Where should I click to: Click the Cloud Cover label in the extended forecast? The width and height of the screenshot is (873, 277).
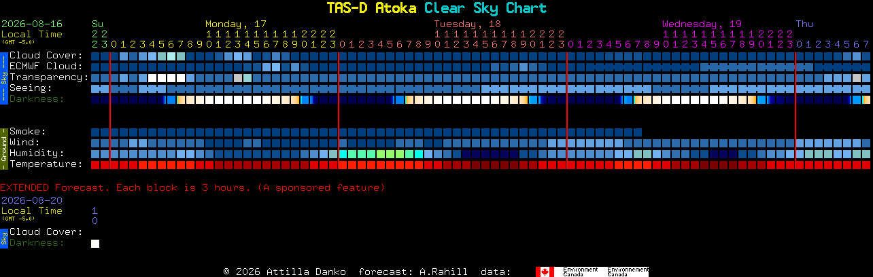click(46, 232)
